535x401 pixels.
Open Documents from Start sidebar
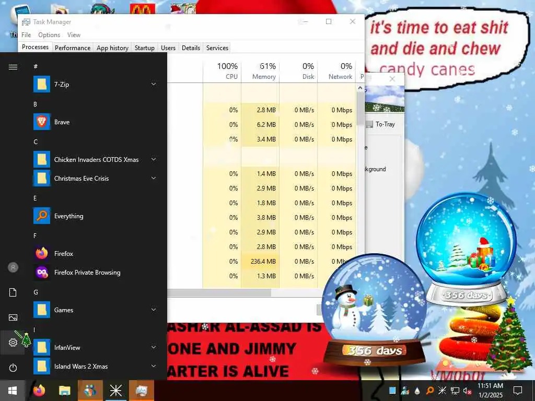13,292
